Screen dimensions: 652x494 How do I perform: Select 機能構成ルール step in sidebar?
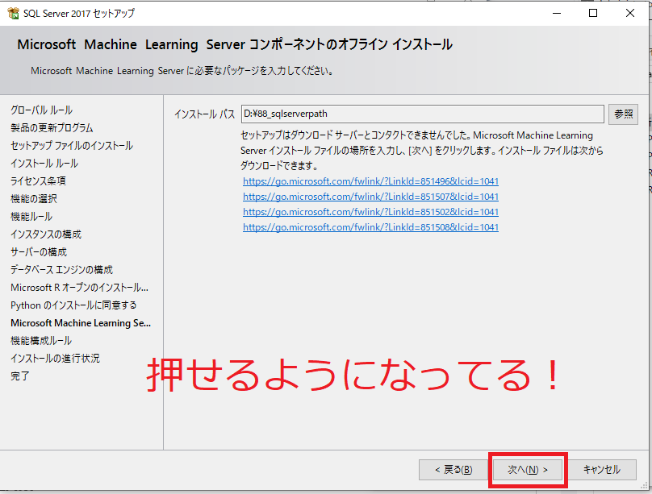coord(41,341)
